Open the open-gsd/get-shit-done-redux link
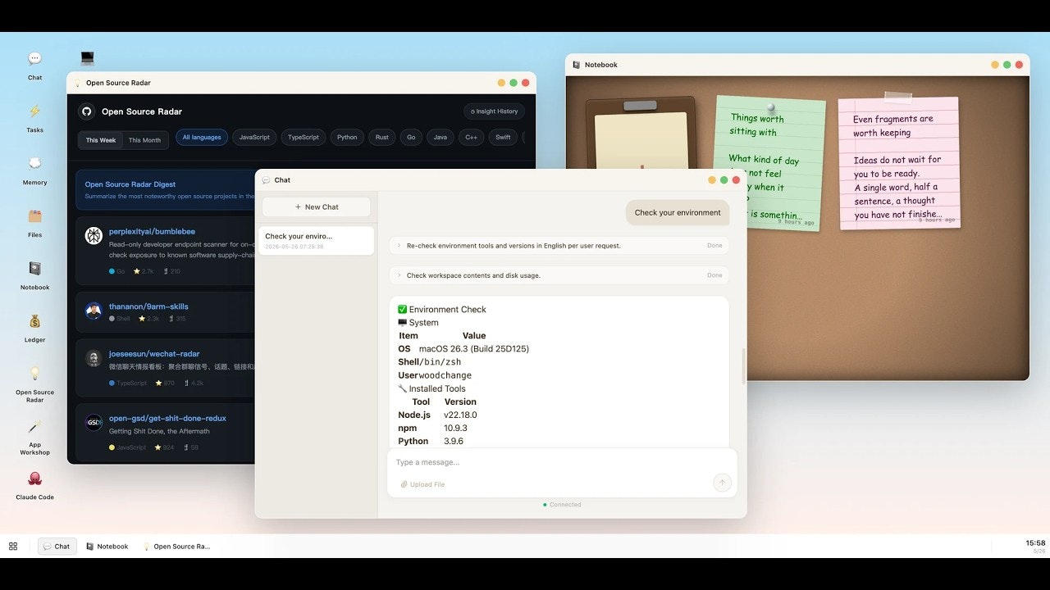 (x=167, y=419)
